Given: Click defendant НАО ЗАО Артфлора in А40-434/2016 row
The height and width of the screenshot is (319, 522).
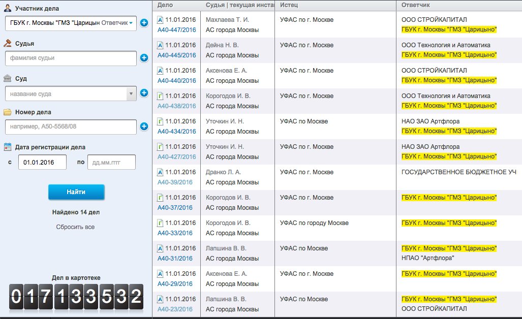Looking at the screenshot, I should pos(431,121).
